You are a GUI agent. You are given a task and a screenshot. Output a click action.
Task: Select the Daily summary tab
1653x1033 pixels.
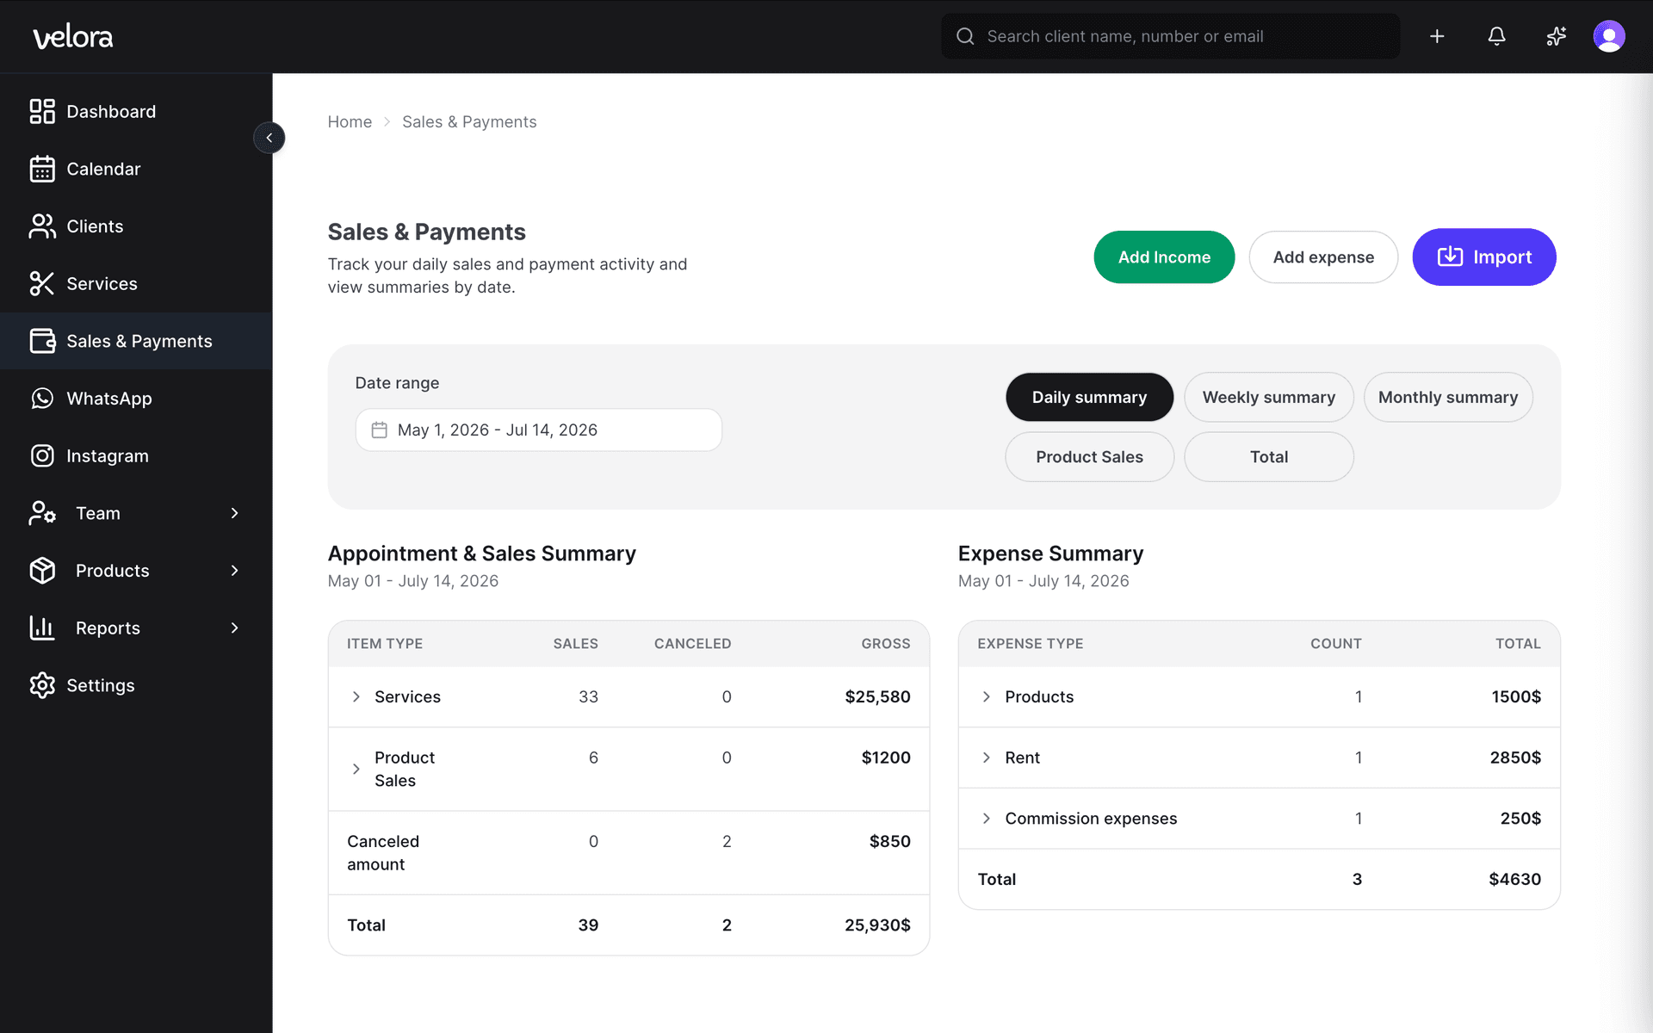(1089, 397)
